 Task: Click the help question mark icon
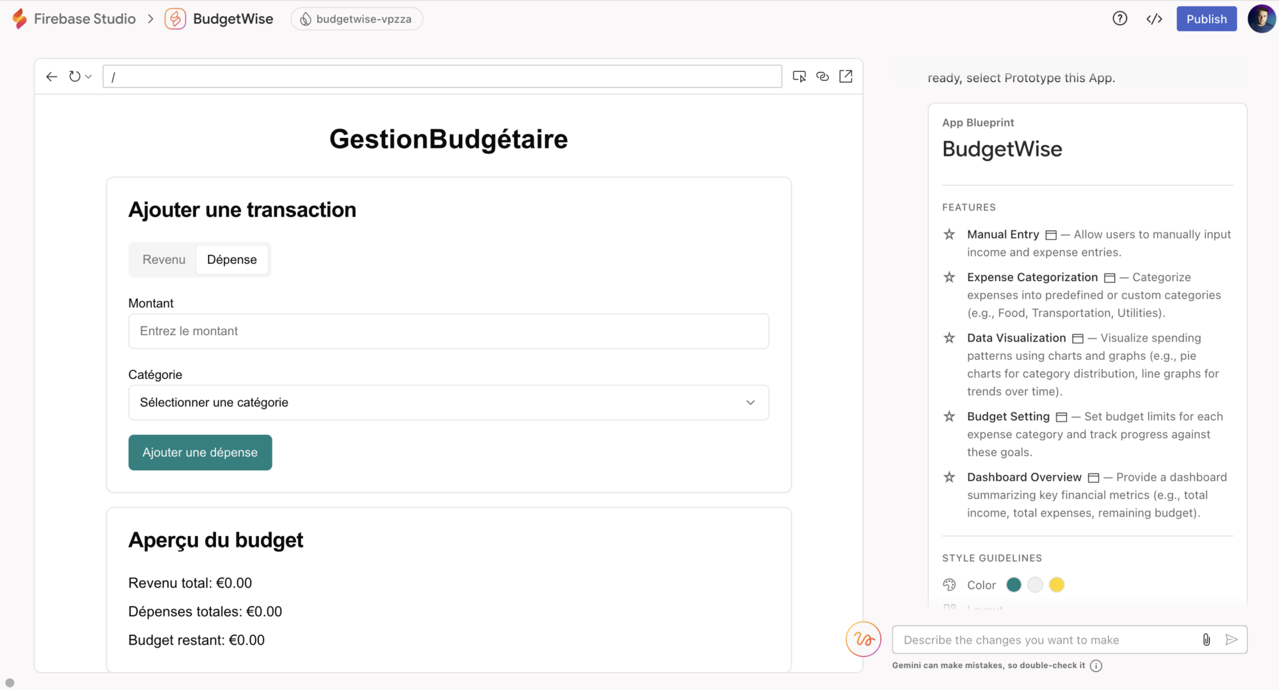point(1120,19)
